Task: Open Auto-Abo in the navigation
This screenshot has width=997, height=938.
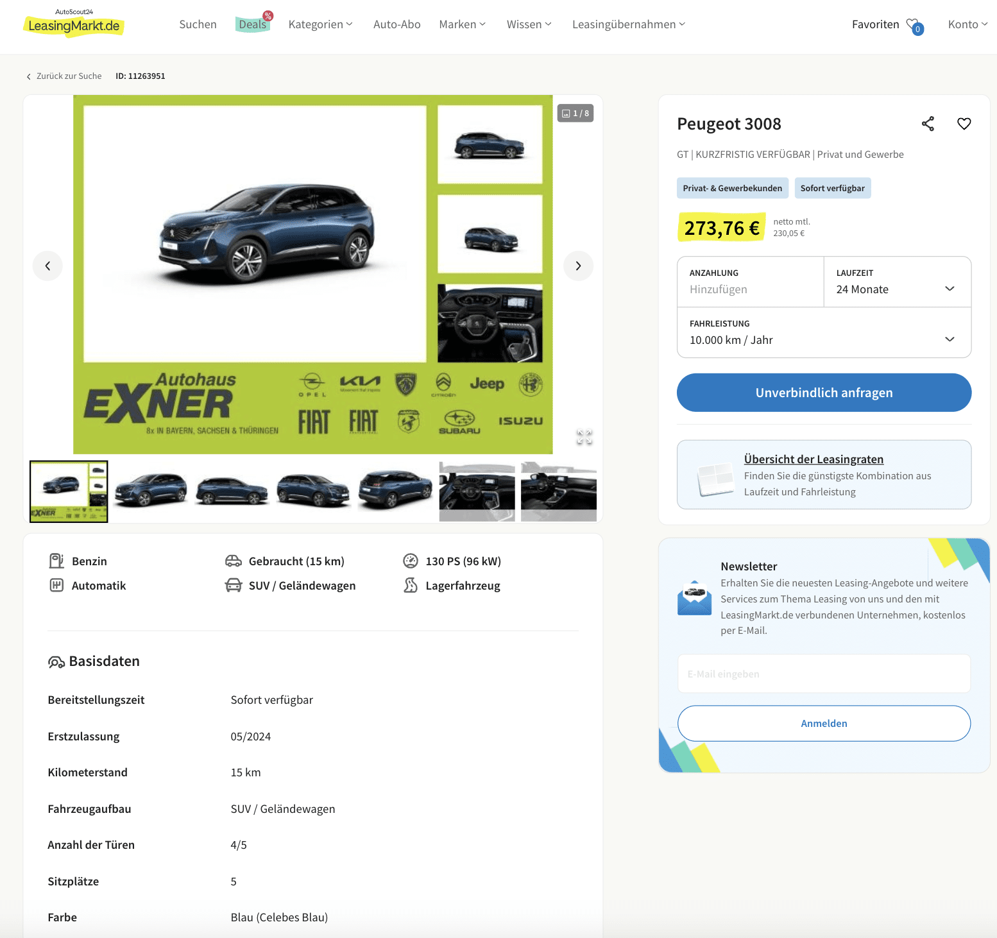Action: click(x=397, y=24)
